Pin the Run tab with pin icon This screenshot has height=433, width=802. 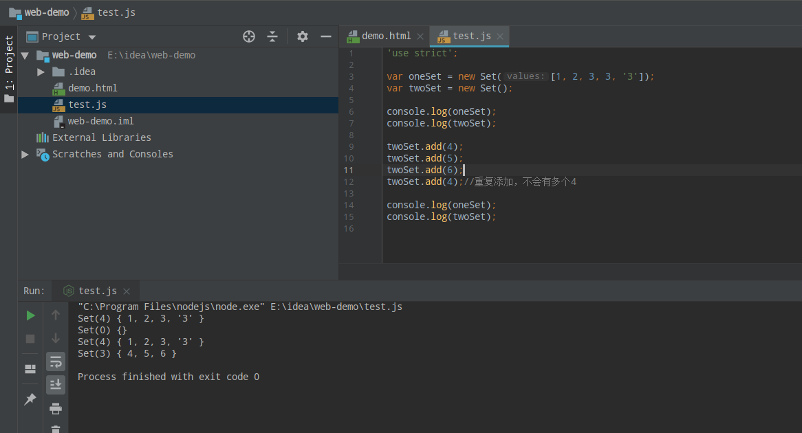(30, 399)
